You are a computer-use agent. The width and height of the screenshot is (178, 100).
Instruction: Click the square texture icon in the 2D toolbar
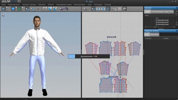(120, 9)
